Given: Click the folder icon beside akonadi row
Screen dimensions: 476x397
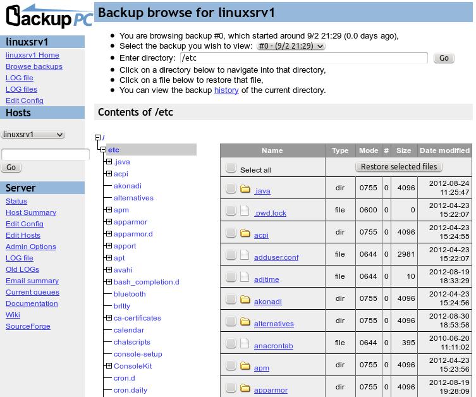Looking at the screenshot, I should [245, 300].
